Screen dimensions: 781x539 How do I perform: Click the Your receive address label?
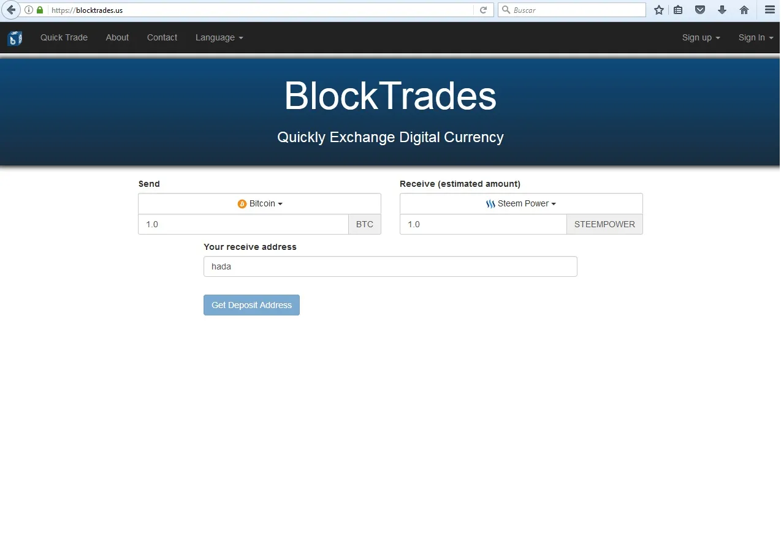[250, 247]
